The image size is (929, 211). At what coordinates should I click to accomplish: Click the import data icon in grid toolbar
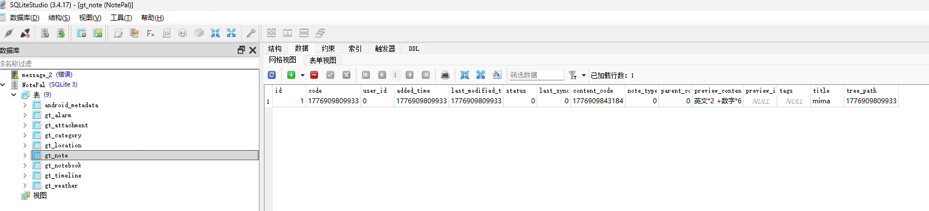click(465, 75)
